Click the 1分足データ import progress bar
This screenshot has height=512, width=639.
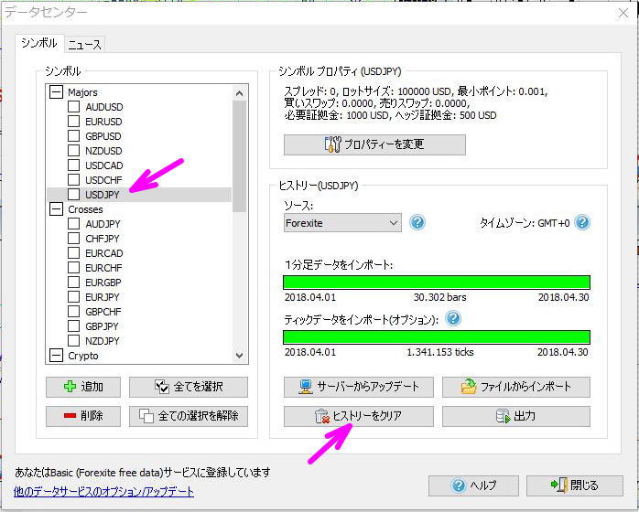[x=437, y=282]
